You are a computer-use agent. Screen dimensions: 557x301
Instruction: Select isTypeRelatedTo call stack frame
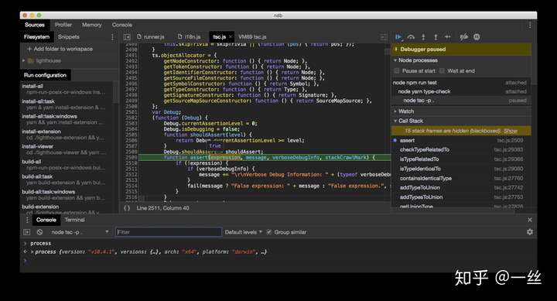click(461, 159)
